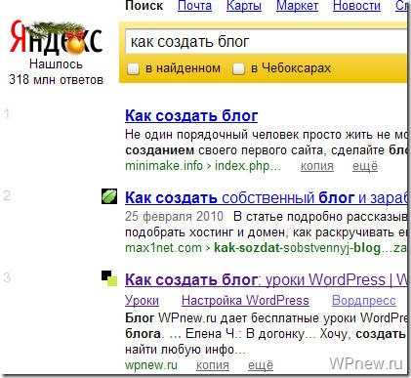Open Новости in the top navigation
This screenshot has height=378, width=411.
[356, 6]
